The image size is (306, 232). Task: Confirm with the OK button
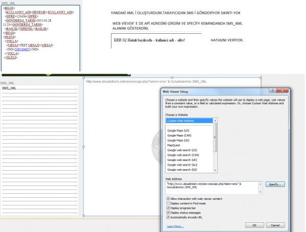[253, 225]
